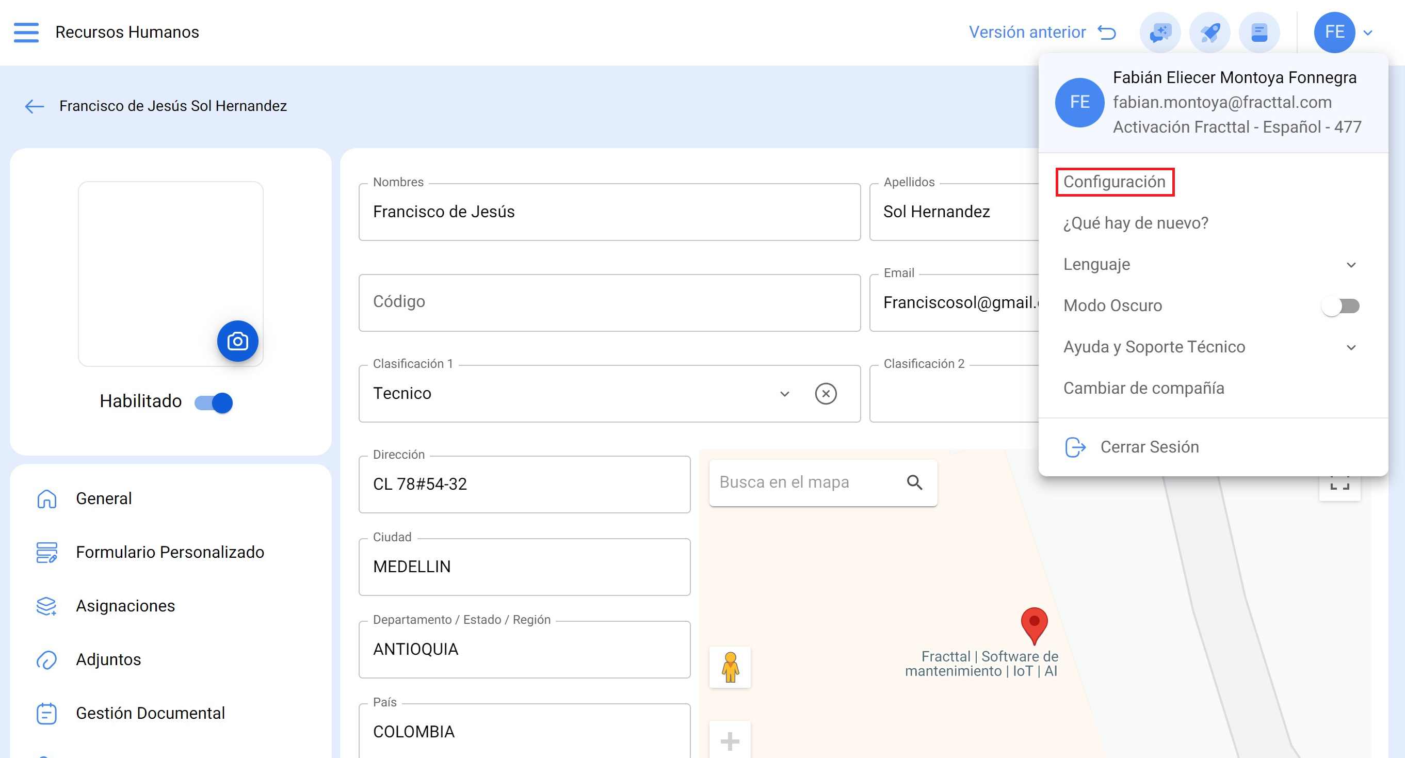Expand Ayuda y Soporte Técnico section
This screenshot has height=758, width=1405.
[1350, 347]
